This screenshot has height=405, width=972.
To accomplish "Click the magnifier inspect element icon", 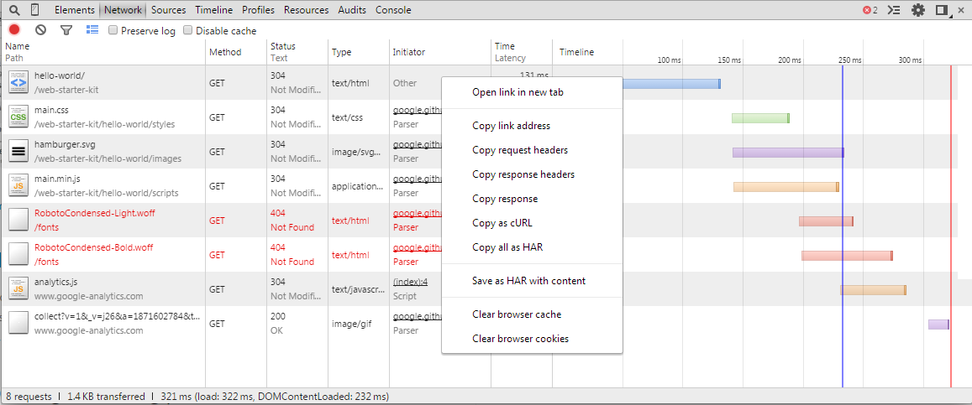I will click(14, 10).
